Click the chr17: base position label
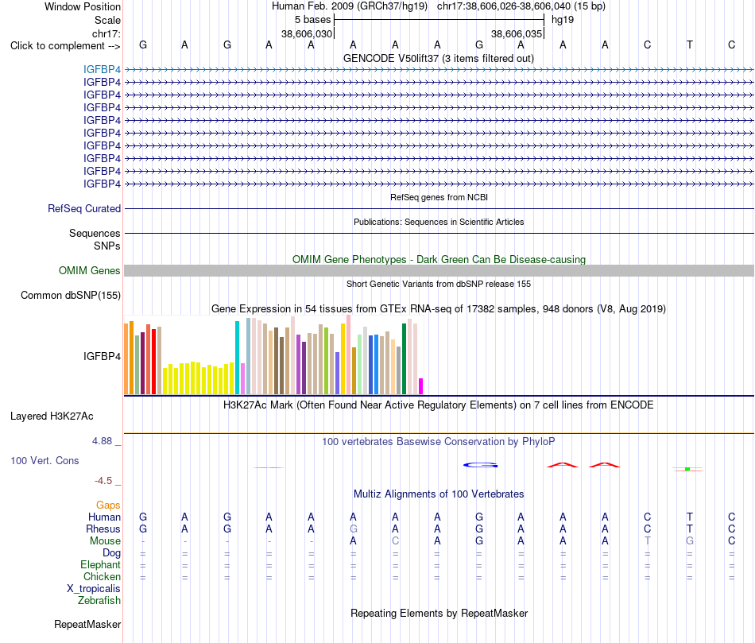Image resolution: width=755 pixels, height=643 pixels. (106, 33)
